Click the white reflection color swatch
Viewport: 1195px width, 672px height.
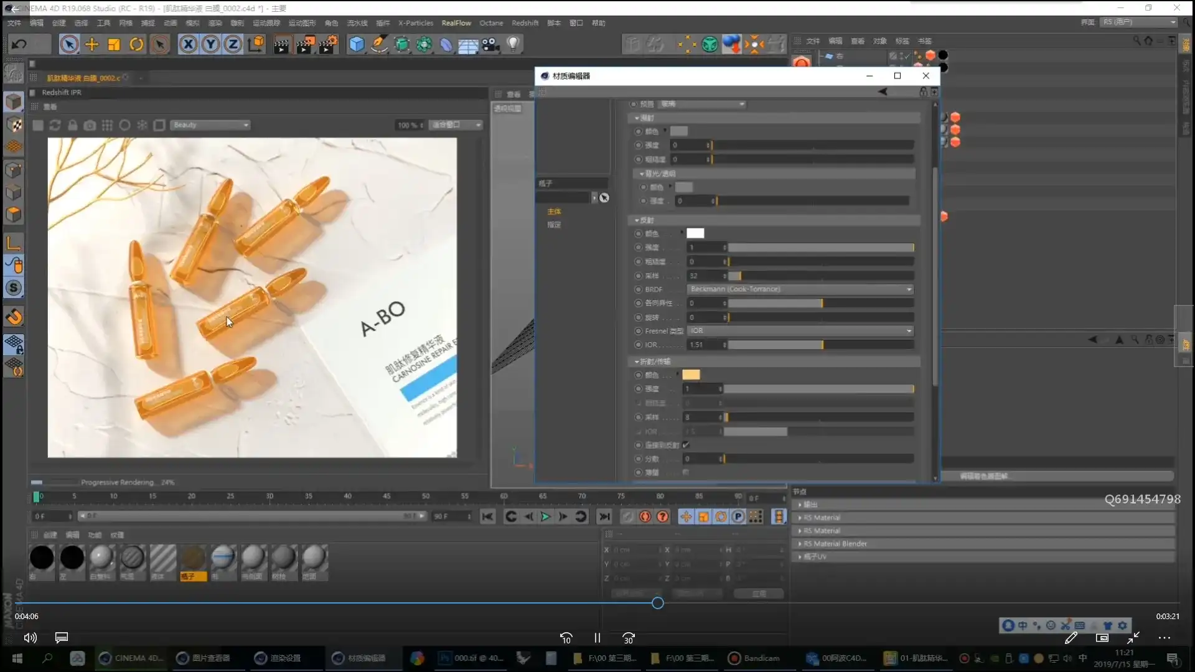pos(695,233)
